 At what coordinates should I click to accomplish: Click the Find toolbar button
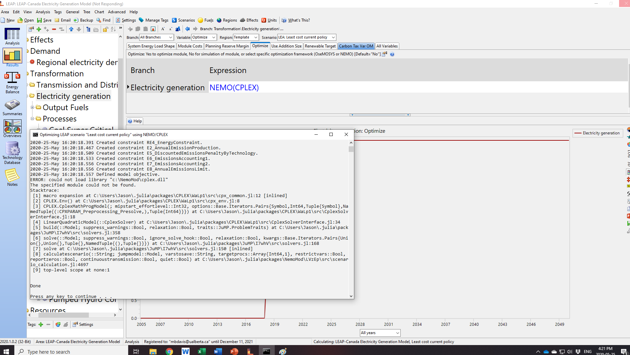(x=103, y=20)
